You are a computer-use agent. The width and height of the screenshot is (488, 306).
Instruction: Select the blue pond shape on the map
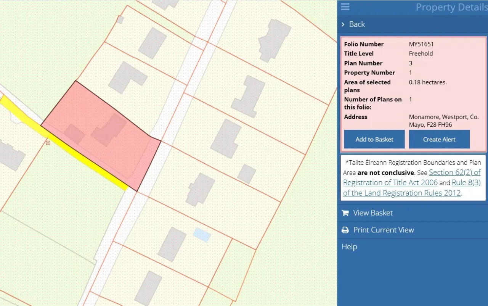point(201,235)
